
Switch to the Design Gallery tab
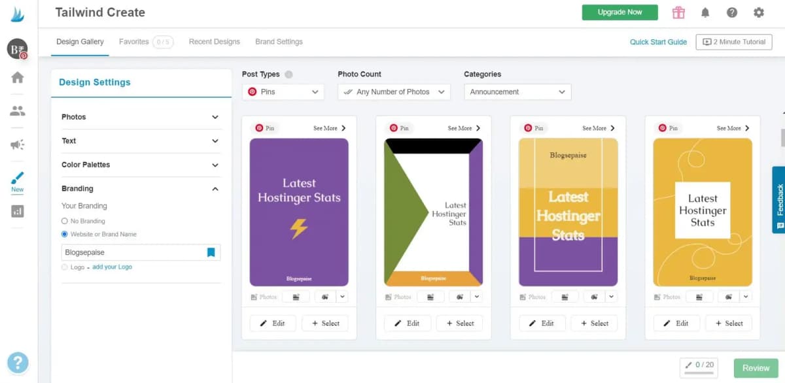pyautogui.click(x=80, y=42)
